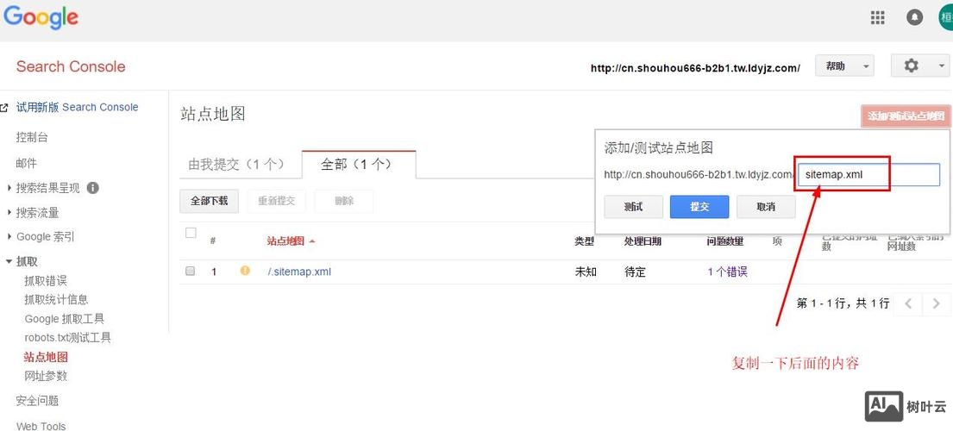Image resolution: width=953 pixels, height=431 pixels.
Task: Click the 重新提交 button
Action: click(x=277, y=201)
